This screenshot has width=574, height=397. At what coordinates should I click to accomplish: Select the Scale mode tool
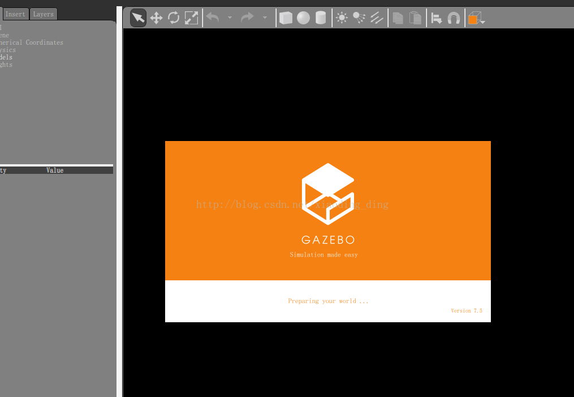191,18
